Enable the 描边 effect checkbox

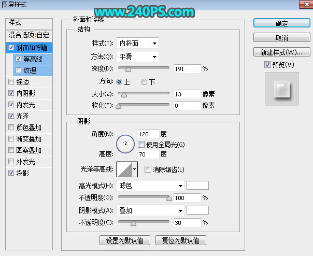click(x=11, y=82)
